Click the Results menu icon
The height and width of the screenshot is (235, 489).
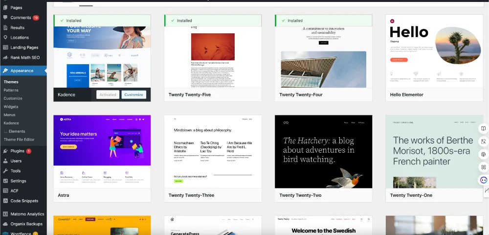(5, 27)
